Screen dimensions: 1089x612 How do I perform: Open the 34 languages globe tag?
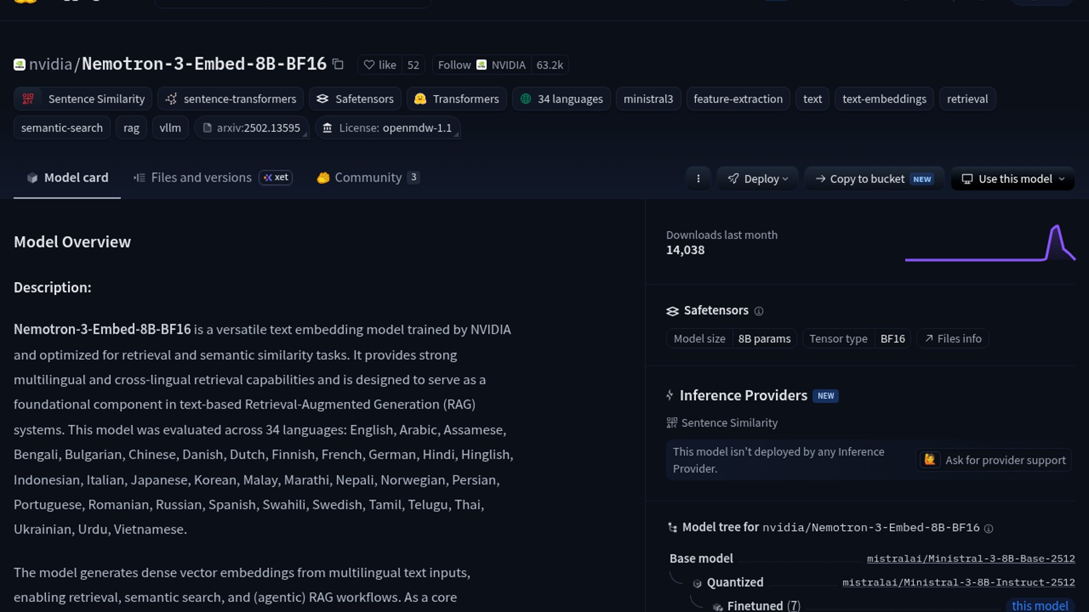coord(561,99)
